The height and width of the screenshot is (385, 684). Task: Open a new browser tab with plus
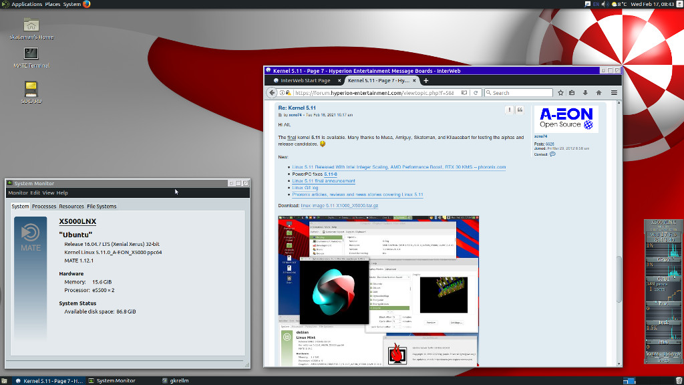[x=425, y=80]
